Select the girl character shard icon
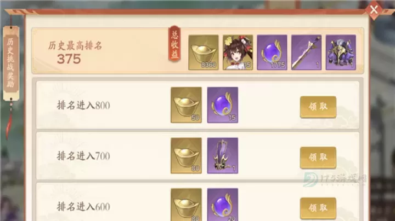This screenshot has height=221, width=395. (238, 52)
